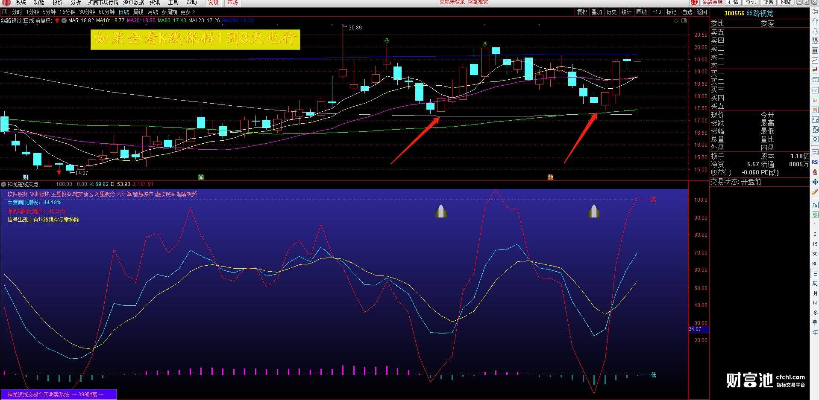Open the 系统 menu
819x400 pixels.
pyautogui.click(x=21, y=3)
